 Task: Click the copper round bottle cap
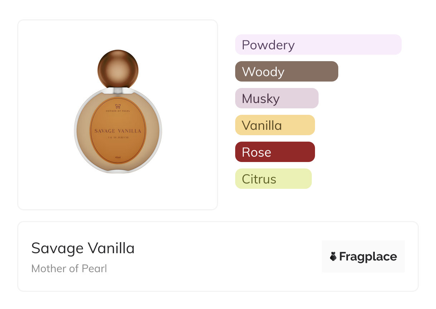[x=118, y=69]
